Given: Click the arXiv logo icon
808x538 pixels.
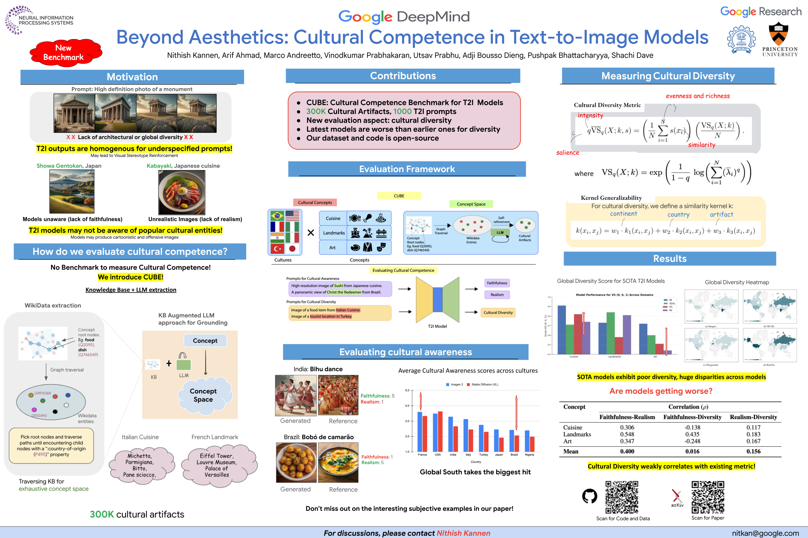Looking at the screenshot, I should tap(677, 498).
